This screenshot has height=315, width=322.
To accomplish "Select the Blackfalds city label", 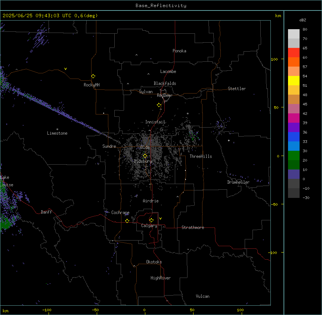I will coord(165,83).
